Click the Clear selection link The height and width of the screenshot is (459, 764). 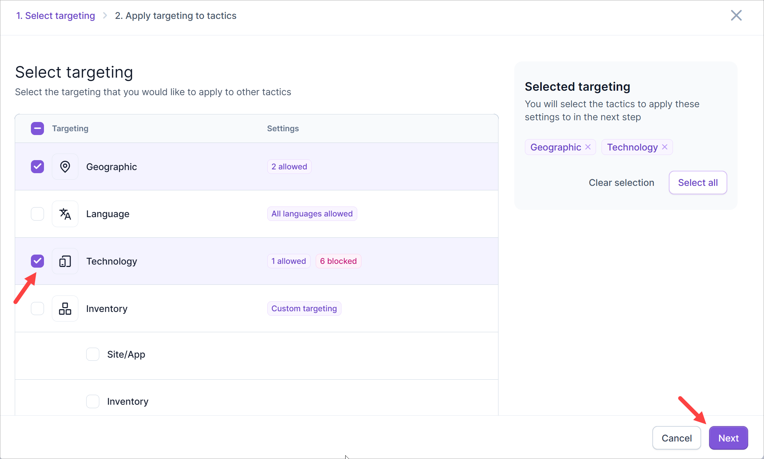point(621,182)
